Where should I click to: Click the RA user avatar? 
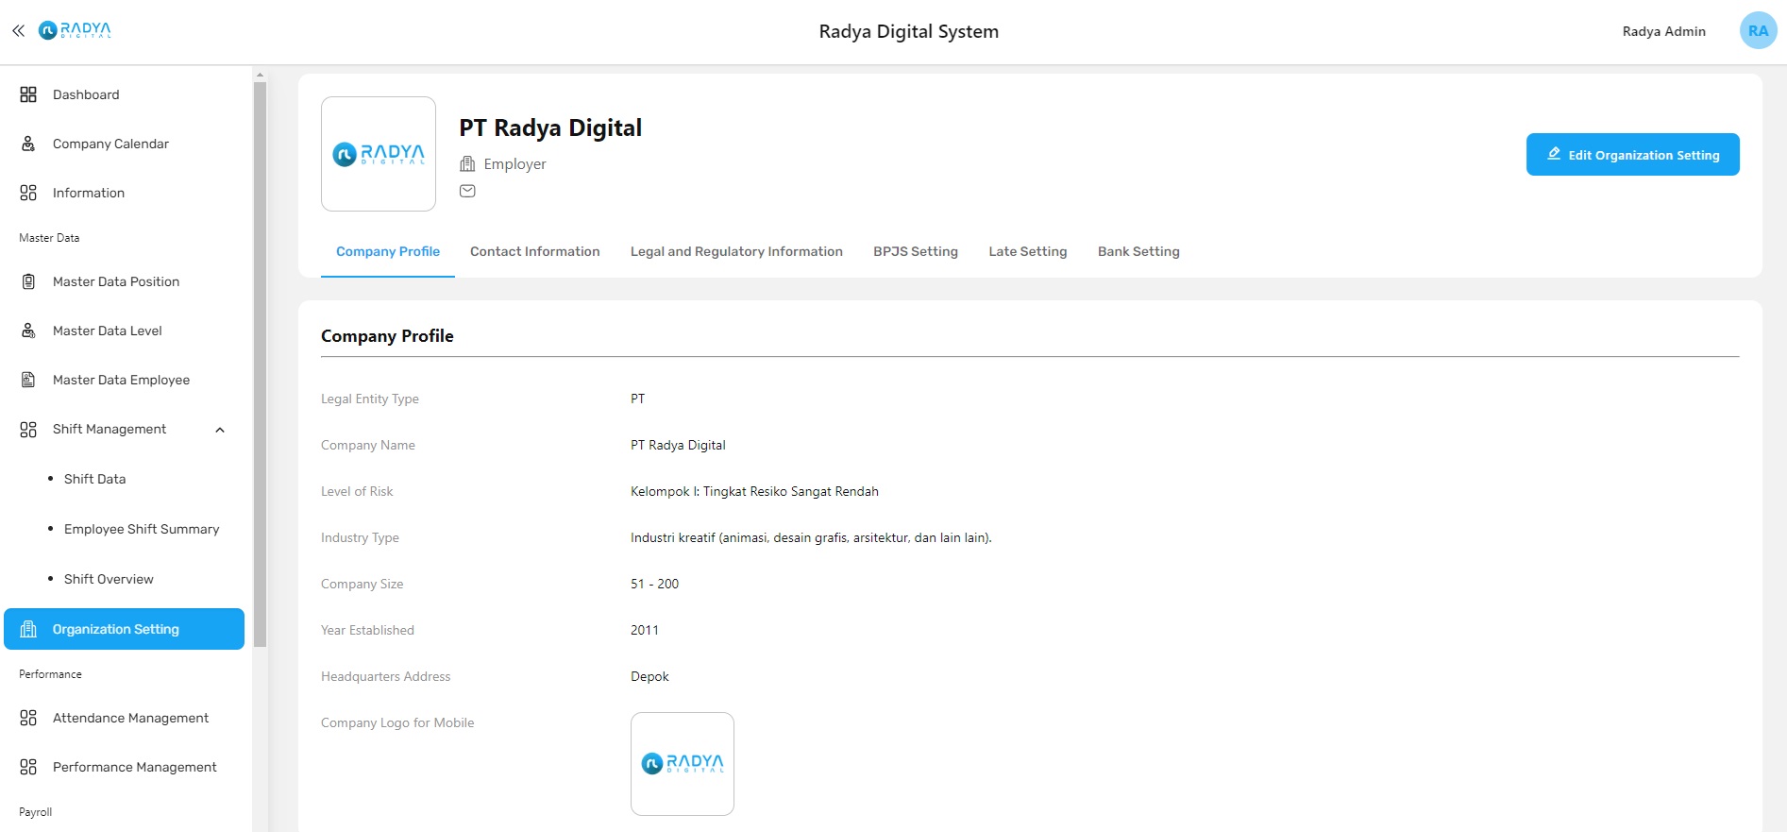(1758, 30)
